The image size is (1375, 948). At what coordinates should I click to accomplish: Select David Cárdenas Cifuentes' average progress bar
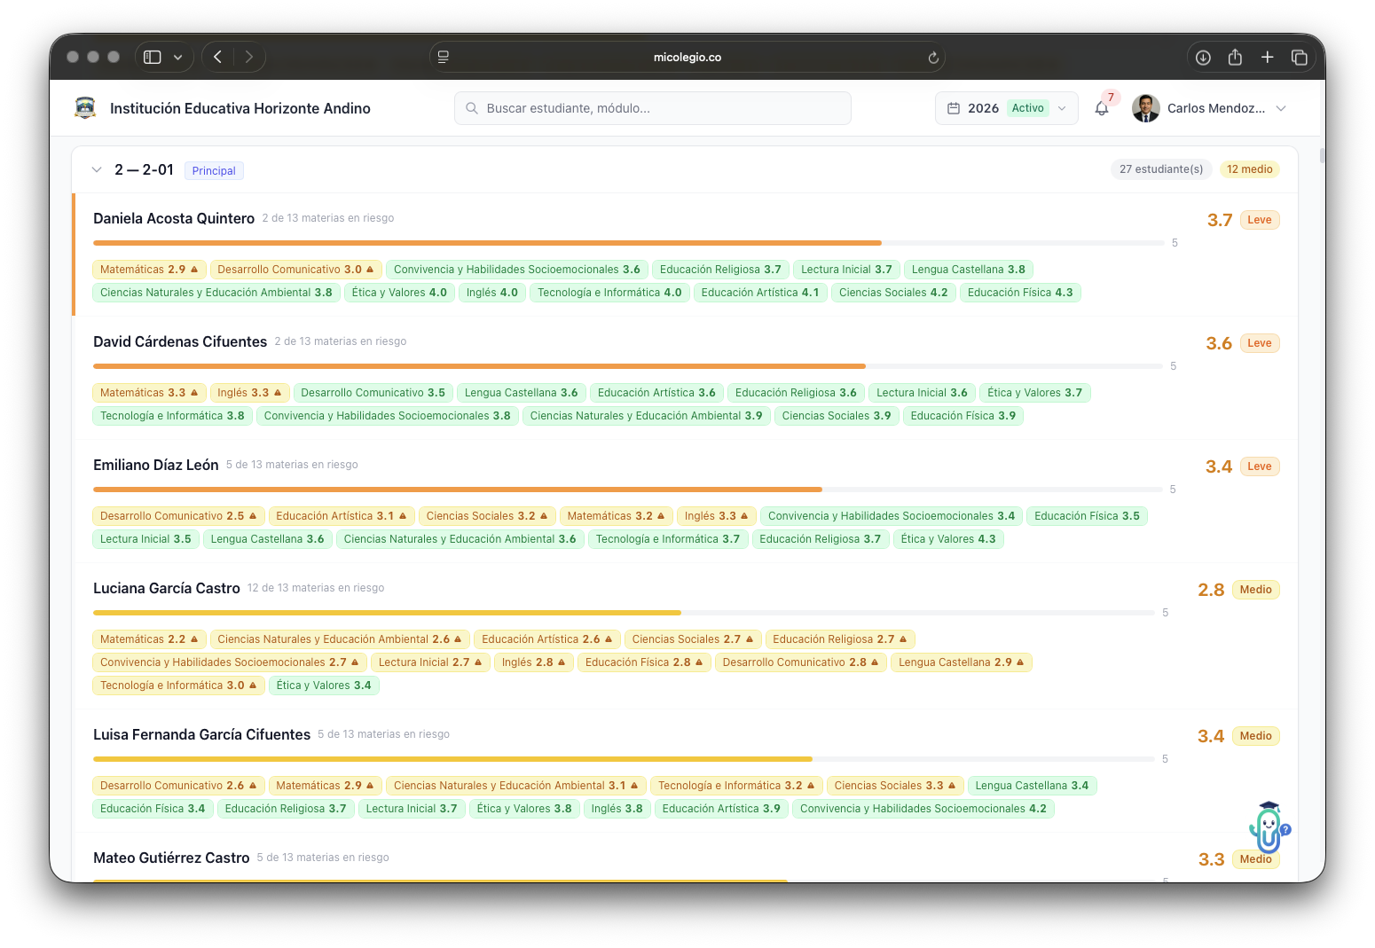point(628,366)
